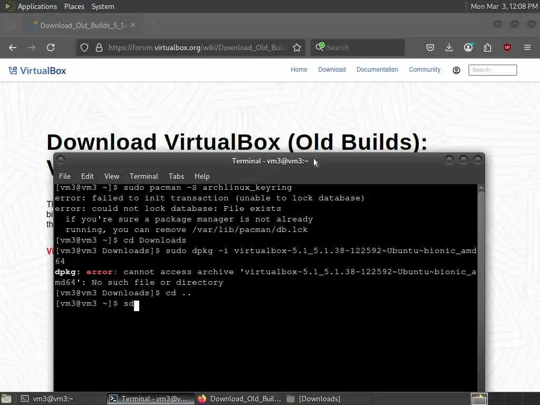Open the Tabs menu in Terminal
This screenshot has width=540, height=405.
(176, 176)
